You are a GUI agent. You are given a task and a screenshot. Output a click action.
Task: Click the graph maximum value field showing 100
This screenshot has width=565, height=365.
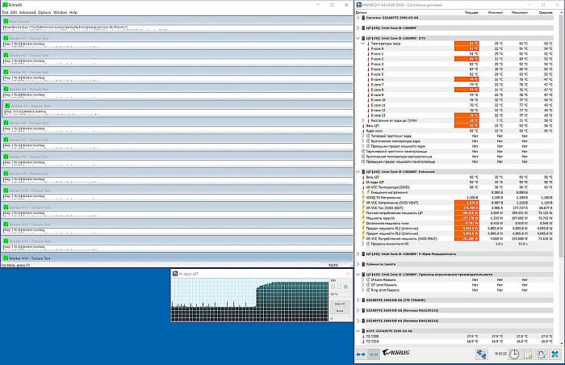[x=340, y=280]
